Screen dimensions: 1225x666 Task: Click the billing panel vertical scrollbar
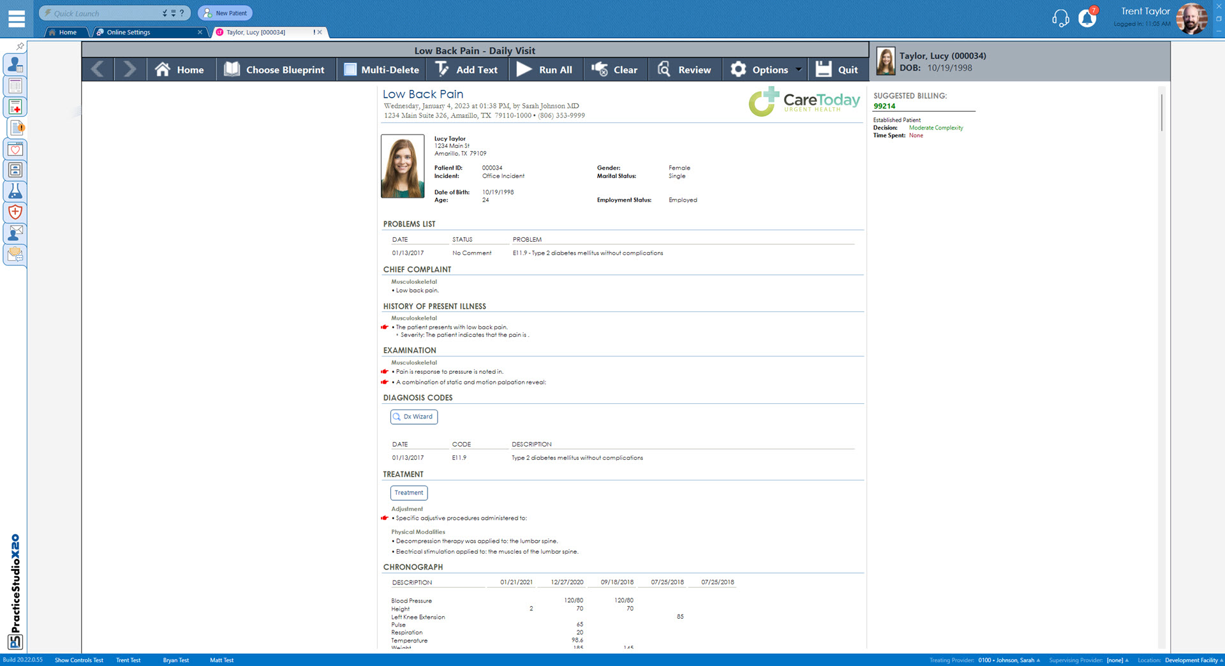[x=1162, y=113]
